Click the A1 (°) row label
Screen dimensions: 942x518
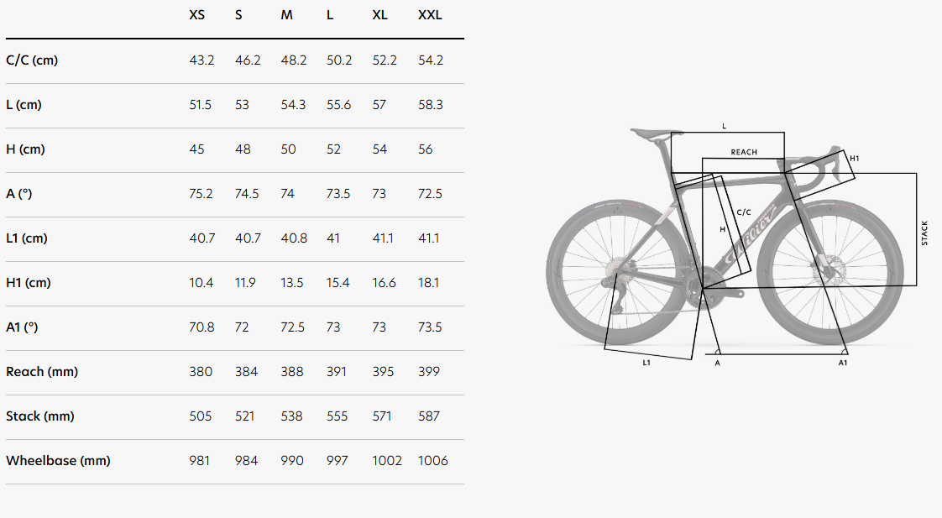coord(22,327)
